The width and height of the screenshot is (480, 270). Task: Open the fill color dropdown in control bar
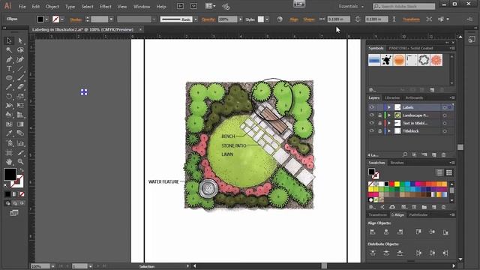coord(46,19)
